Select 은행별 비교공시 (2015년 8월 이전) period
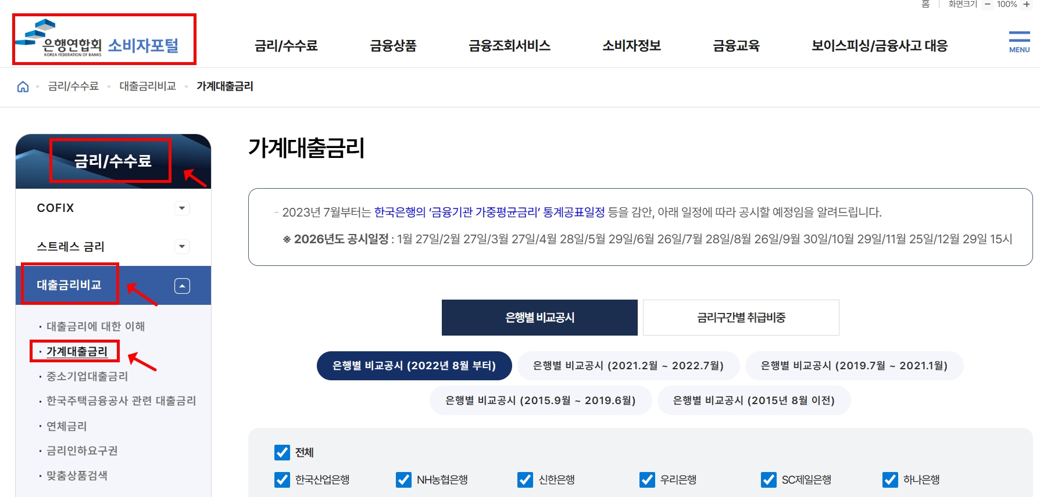The image size is (1040, 497). click(754, 401)
